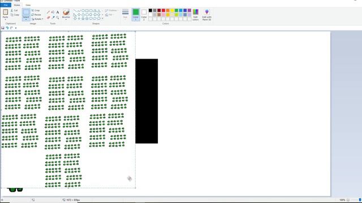Choose the red palette swatch
The width and height of the screenshot is (362, 203).
coord(163,10)
